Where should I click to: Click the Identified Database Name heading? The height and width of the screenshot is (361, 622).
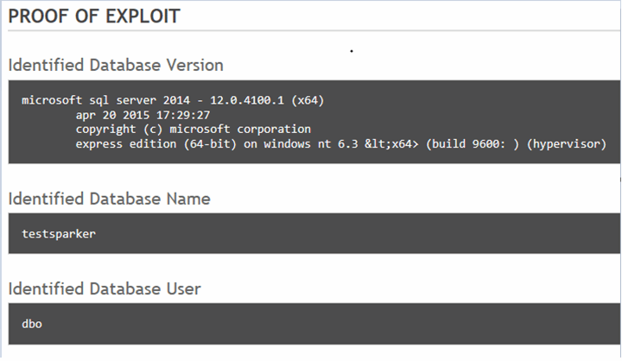[109, 199]
